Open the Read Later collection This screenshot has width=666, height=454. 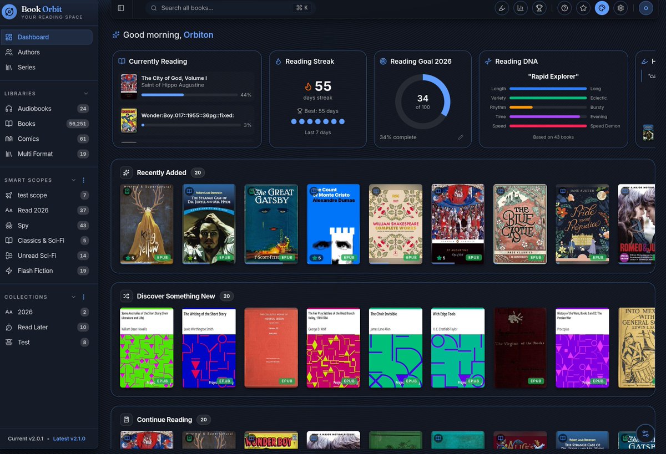[47, 327]
